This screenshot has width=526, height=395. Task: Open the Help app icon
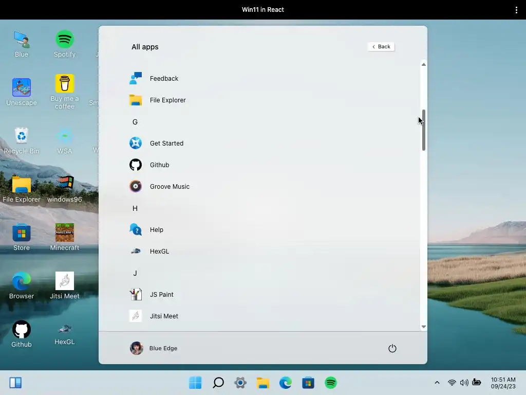(x=136, y=230)
